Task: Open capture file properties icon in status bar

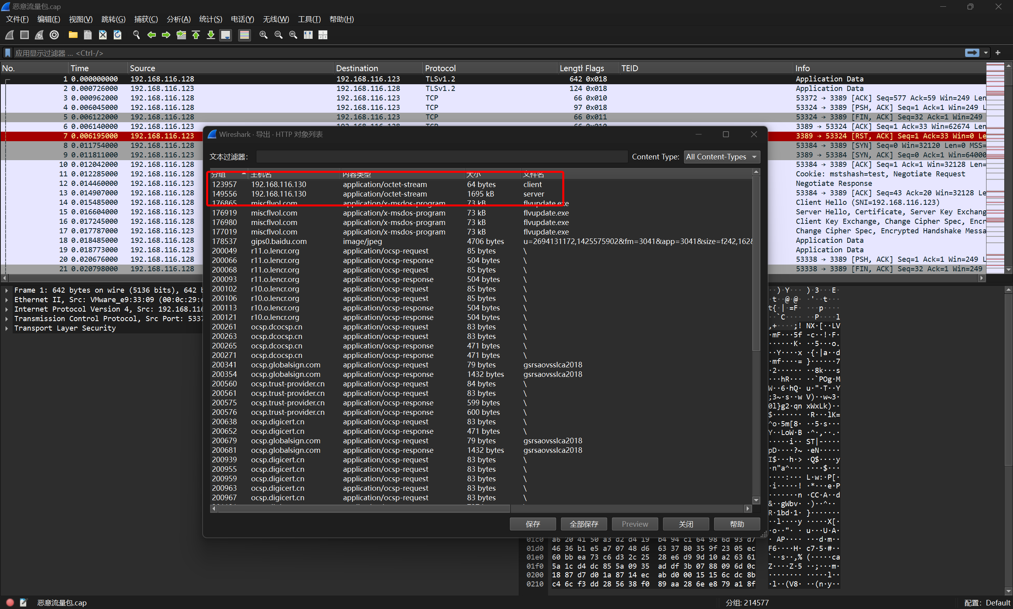Action: tap(23, 602)
